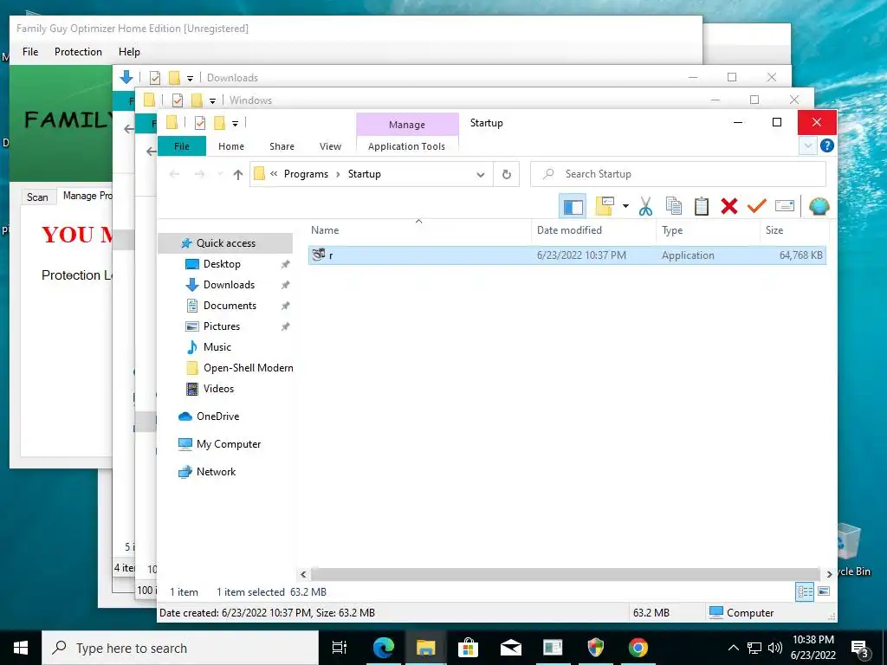Open the quick access toolbar dropdown in Startup title bar
887x665 pixels.
pyautogui.click(x=235, y=123)
